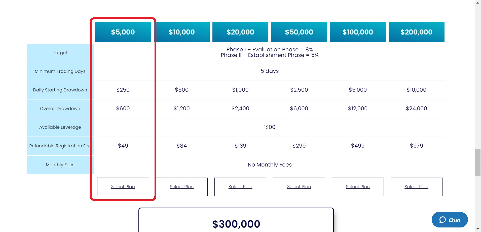Select the $10,000 account header
The width and height of the screenshot is (481, 232).
pyautogui.click(x=181, y=32)
